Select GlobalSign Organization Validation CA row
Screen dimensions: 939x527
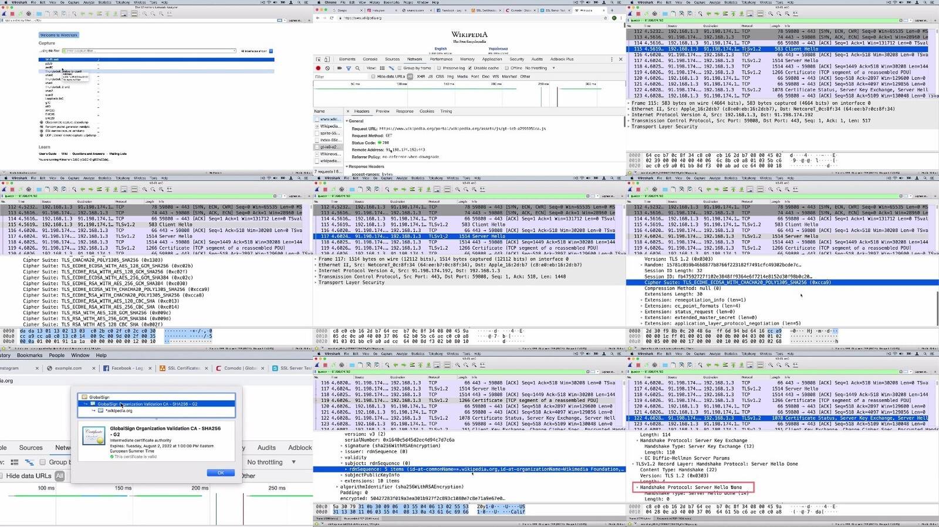[156, 404]
